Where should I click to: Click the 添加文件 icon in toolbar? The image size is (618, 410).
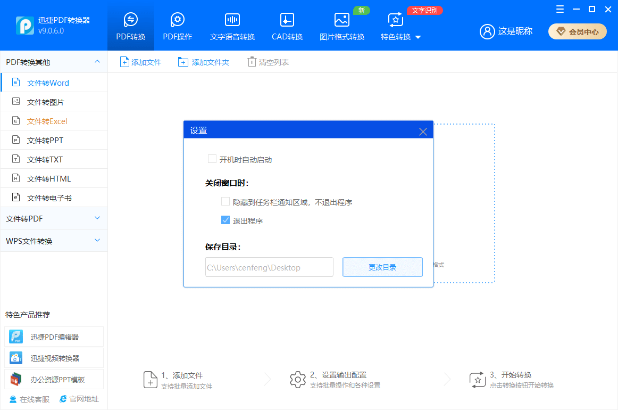pos(124,62)
